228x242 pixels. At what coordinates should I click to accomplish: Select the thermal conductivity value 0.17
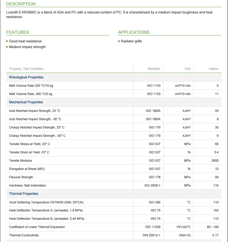[x=215, y=235]
